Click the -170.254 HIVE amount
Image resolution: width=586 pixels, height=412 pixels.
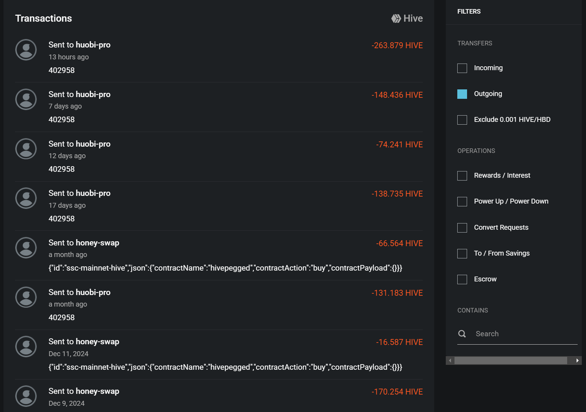click(x=397, y=392)
